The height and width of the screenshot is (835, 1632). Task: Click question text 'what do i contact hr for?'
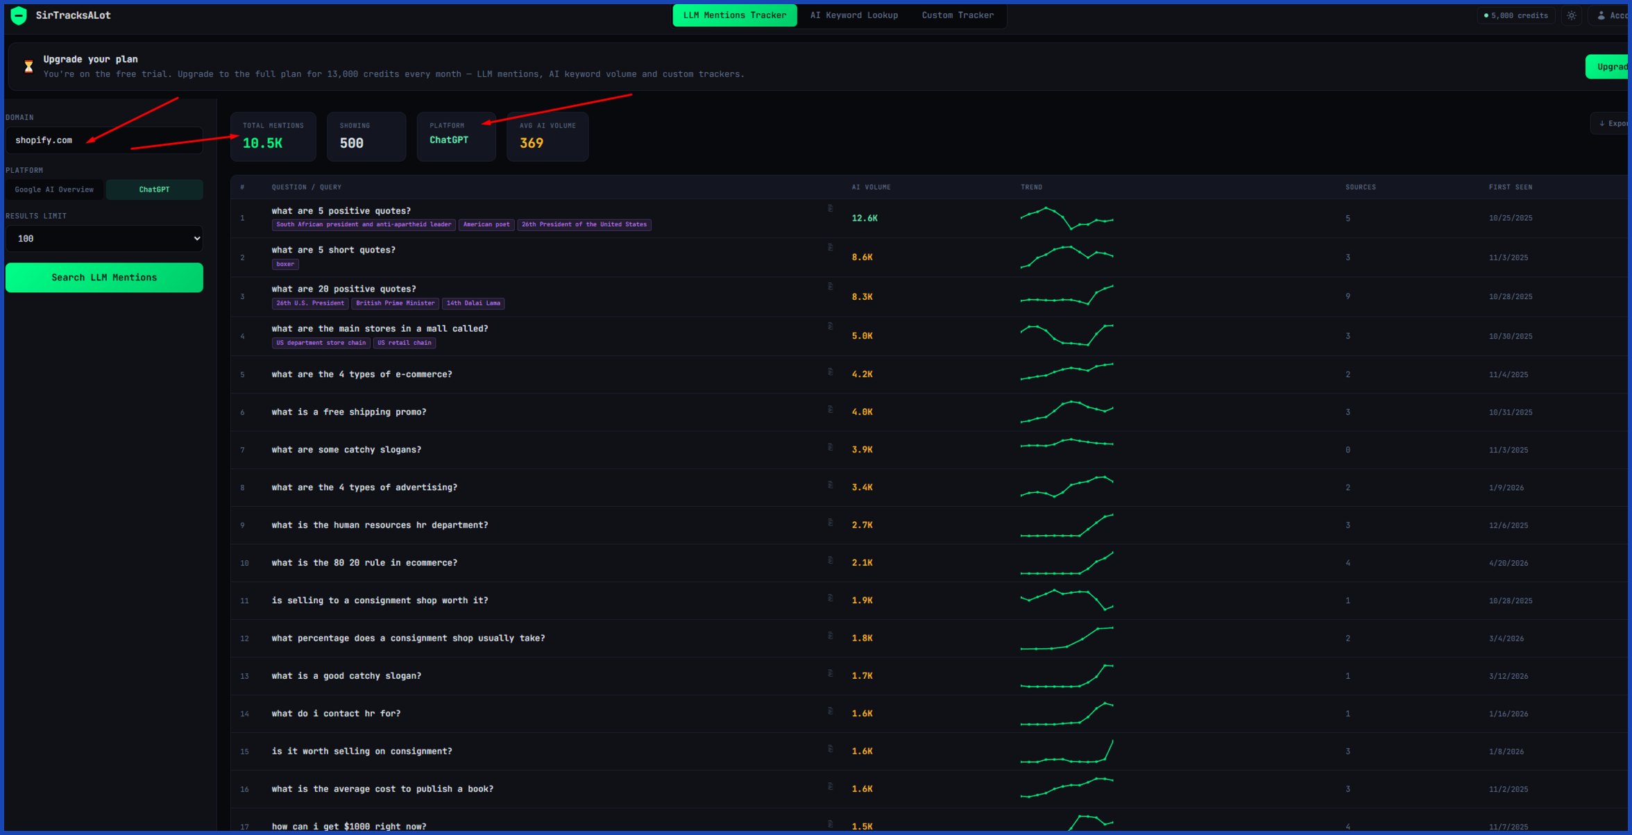coord(336,714)
